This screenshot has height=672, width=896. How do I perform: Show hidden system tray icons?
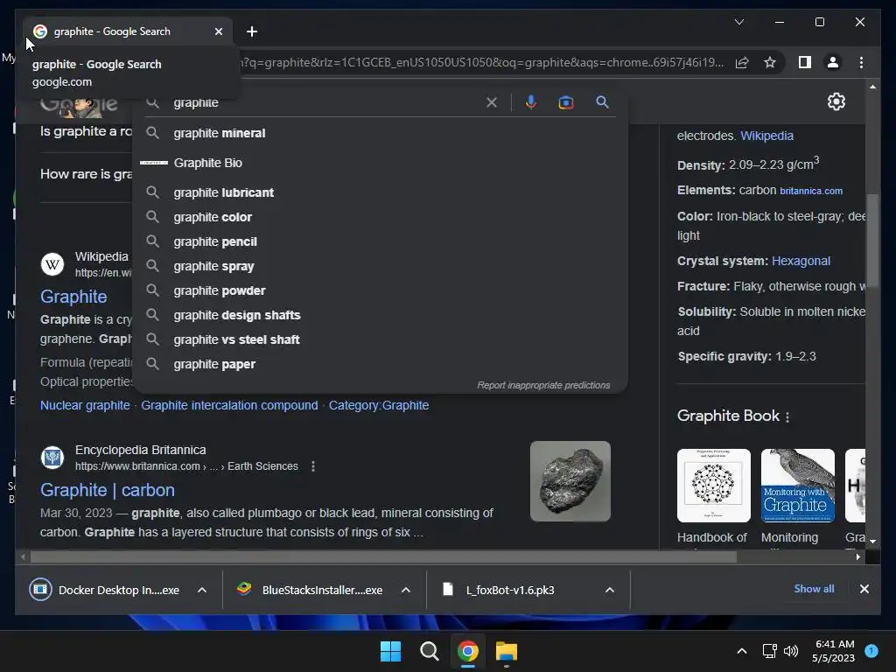pyautogui.click(x=742, y=651)
